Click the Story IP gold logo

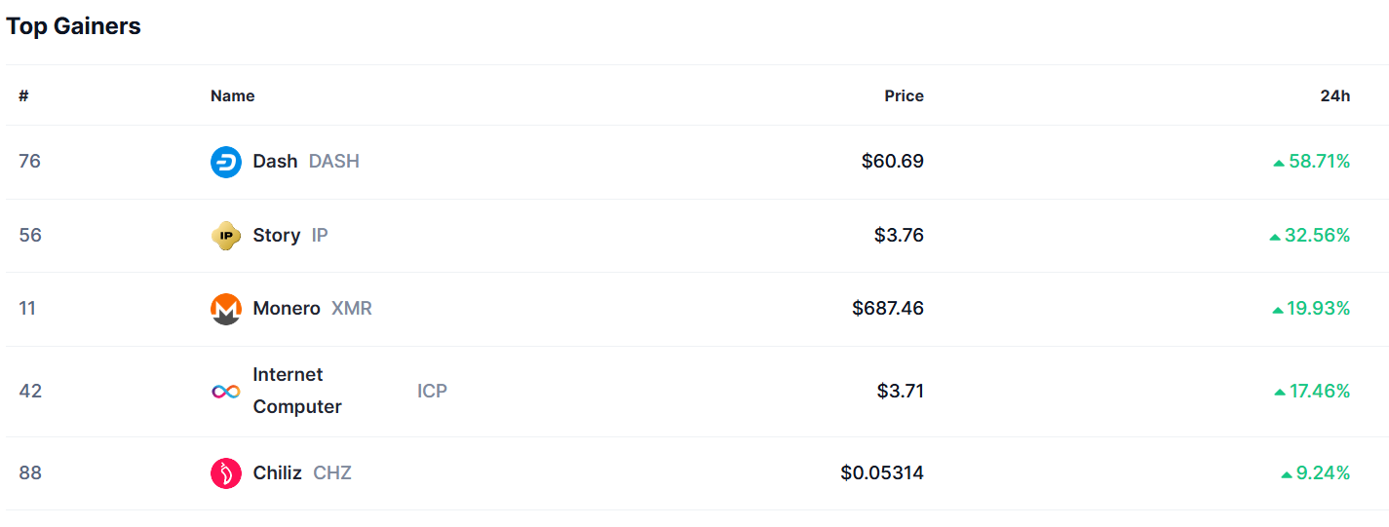(226, 236)
